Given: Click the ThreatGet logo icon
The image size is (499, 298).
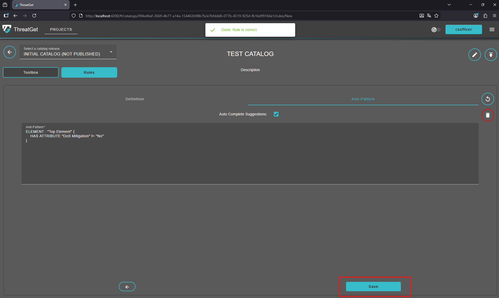Looking at the screenshot, I should click(7, 29).
